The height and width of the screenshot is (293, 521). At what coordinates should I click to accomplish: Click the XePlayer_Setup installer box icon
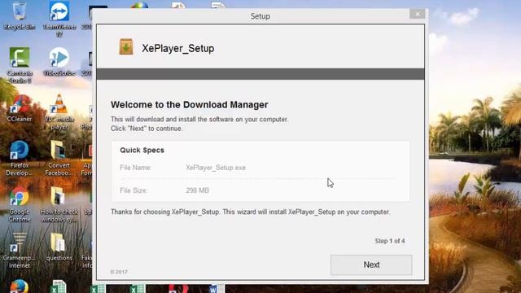[x=126, y=47]
